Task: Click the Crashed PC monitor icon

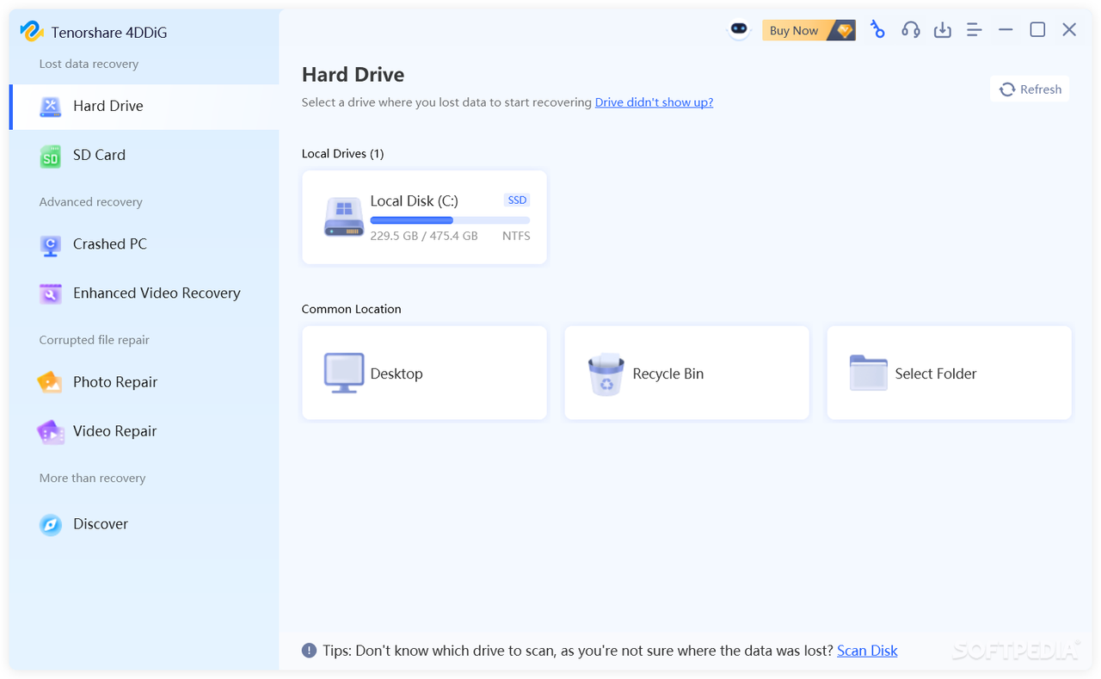Action: [51, 245]
